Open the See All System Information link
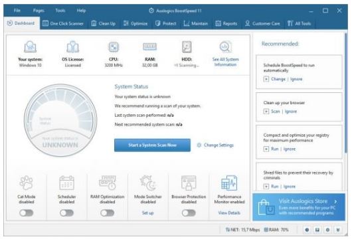Image resolution: width=352 pixels, height=241 pixels. point(225,62)
